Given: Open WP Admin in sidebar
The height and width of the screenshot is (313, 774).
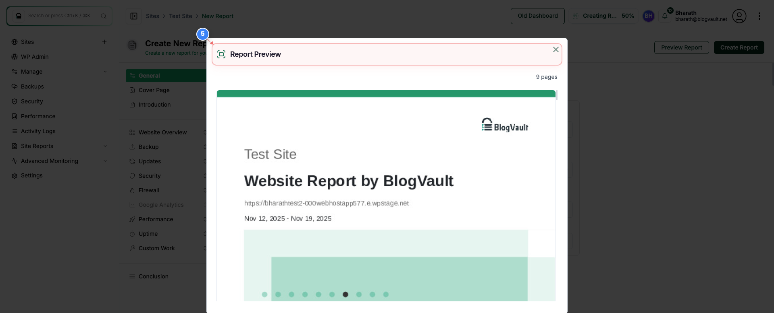Looking at the screenshot, I should tap(35, 57).
